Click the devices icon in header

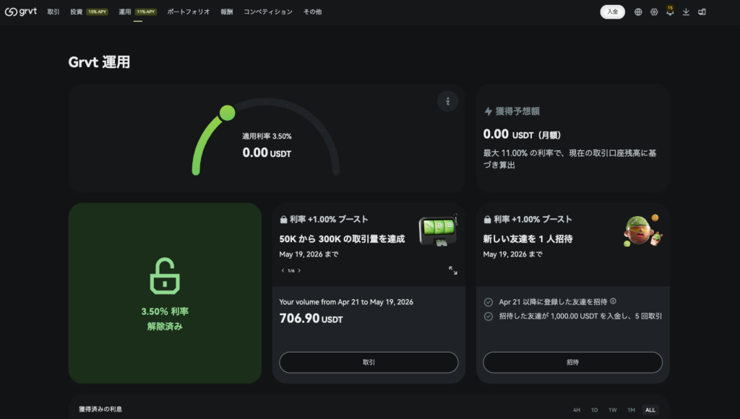click(702, 12)
